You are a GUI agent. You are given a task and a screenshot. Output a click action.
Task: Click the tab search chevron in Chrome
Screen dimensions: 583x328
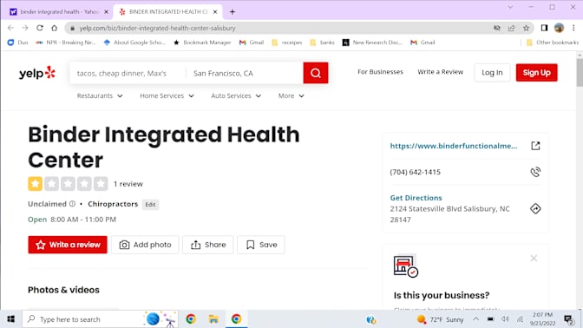click(510, 7)
